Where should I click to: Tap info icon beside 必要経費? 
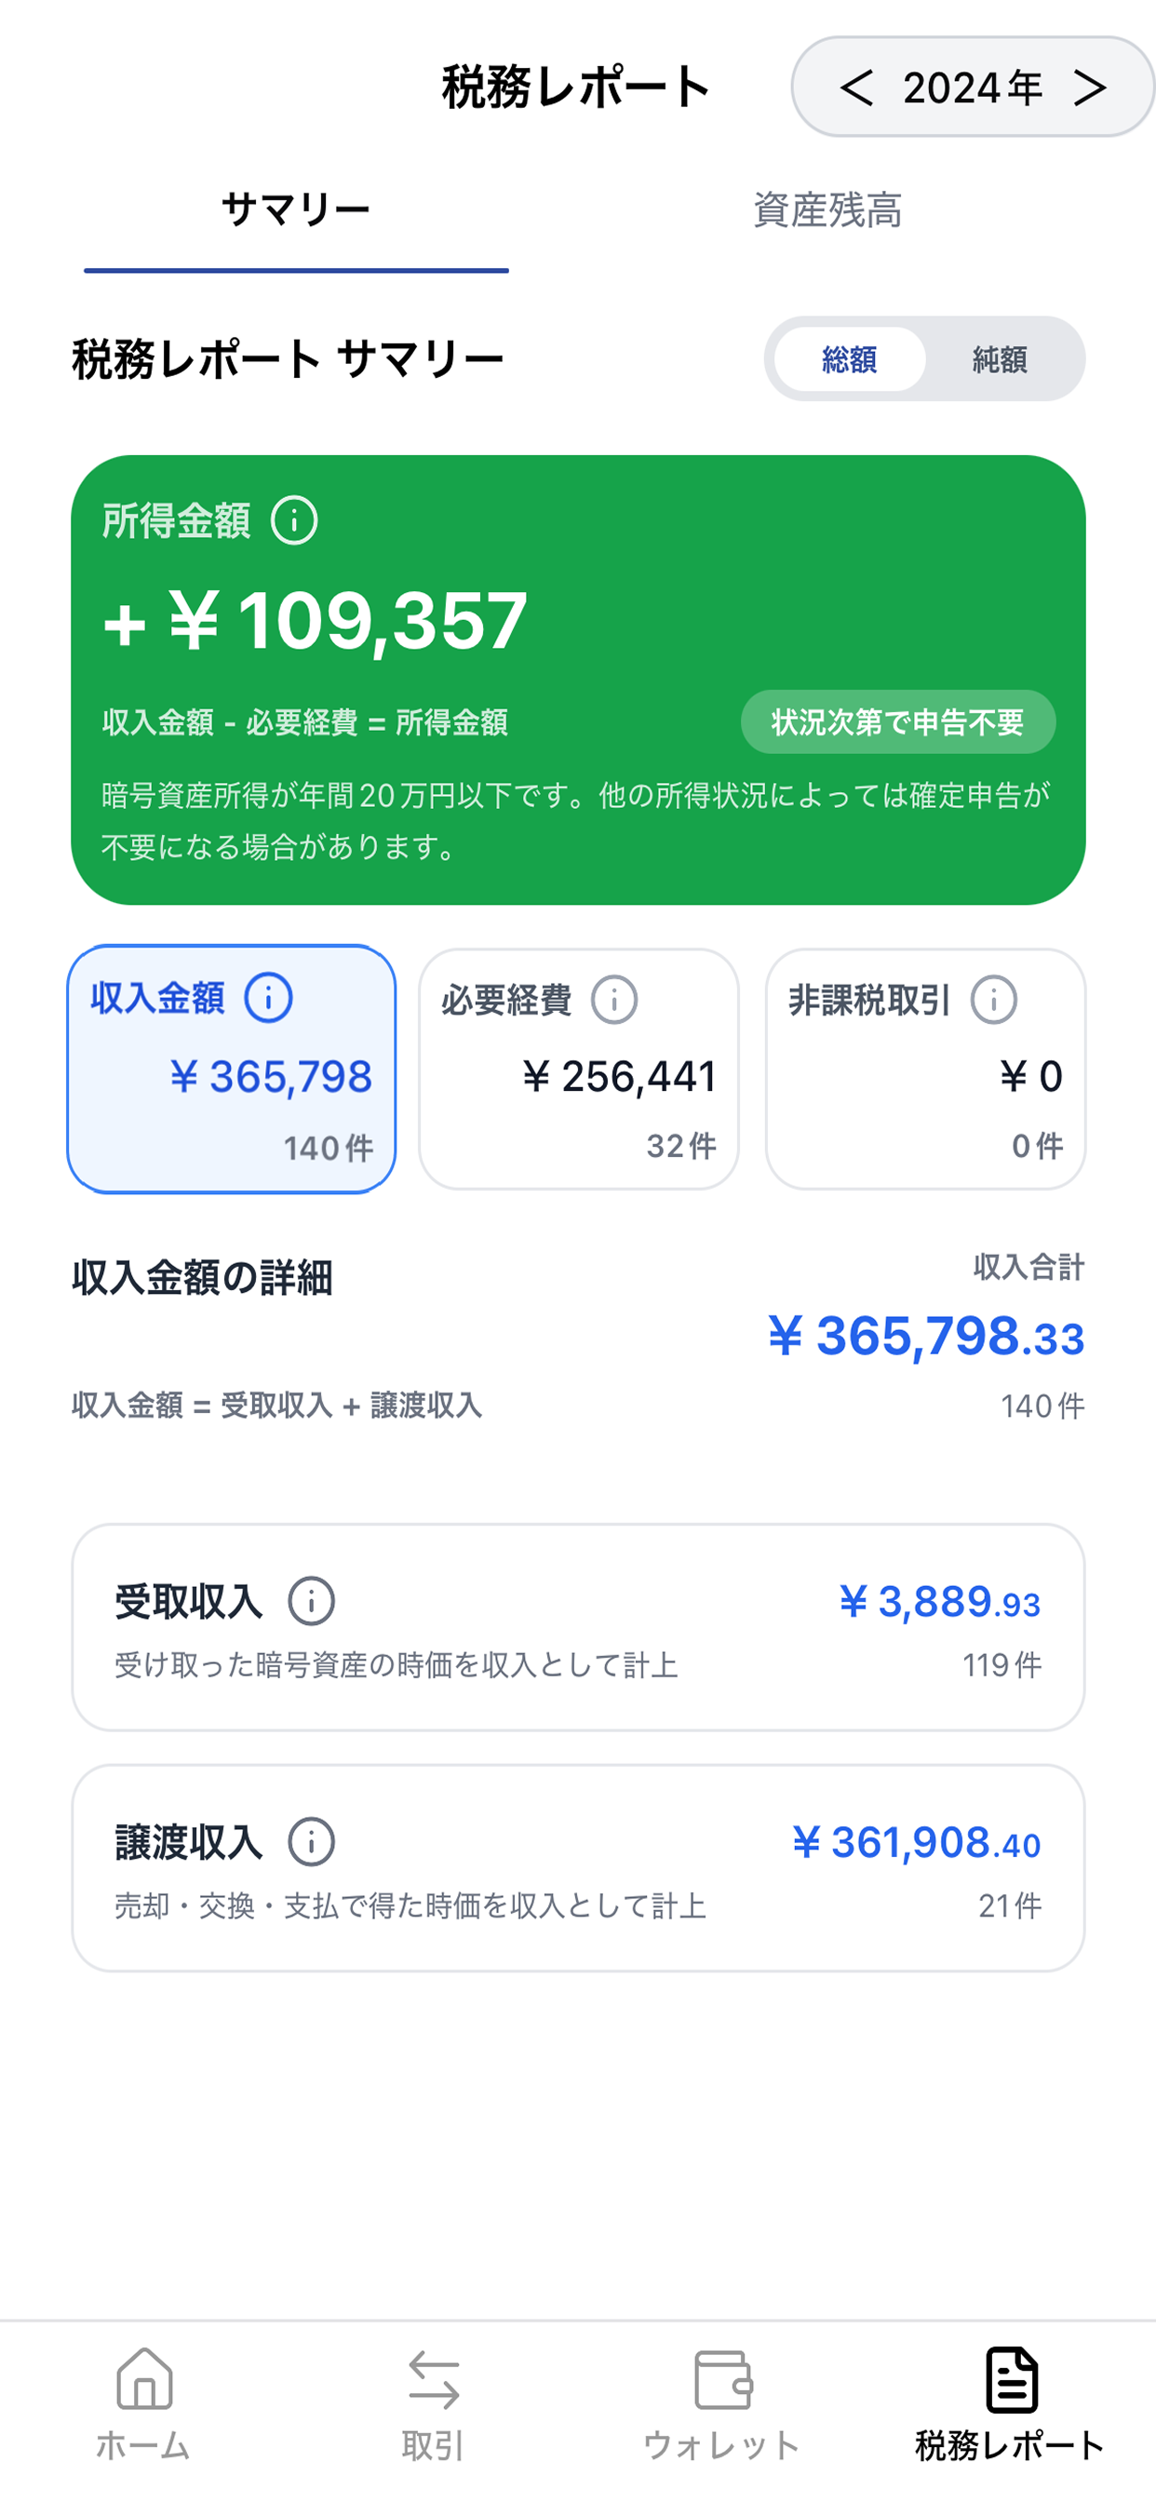[615, 1000]
